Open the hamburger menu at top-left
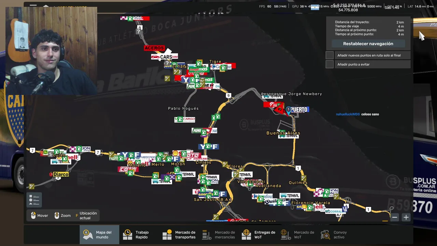437x246 pixels. click(33, 5)
